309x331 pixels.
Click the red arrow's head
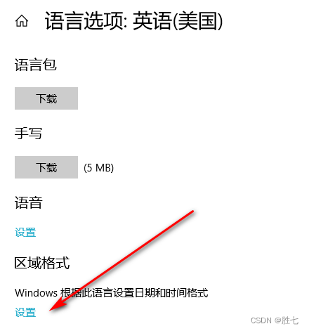coord(56,306)
